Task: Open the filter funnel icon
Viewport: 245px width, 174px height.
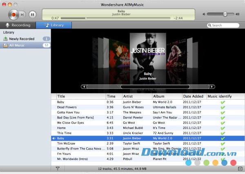Action: click(x=58, y=169)
